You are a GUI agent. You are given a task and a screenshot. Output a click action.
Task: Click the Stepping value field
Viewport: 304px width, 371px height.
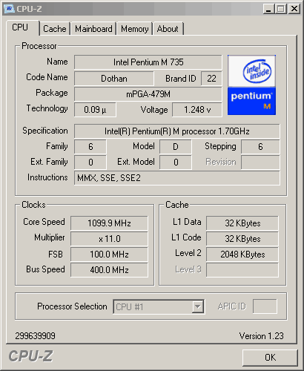click(x=260, y=147)
